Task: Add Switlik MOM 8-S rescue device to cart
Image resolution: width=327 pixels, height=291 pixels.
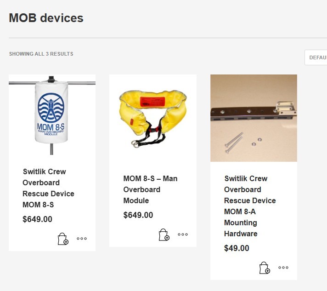Action: 63,239
